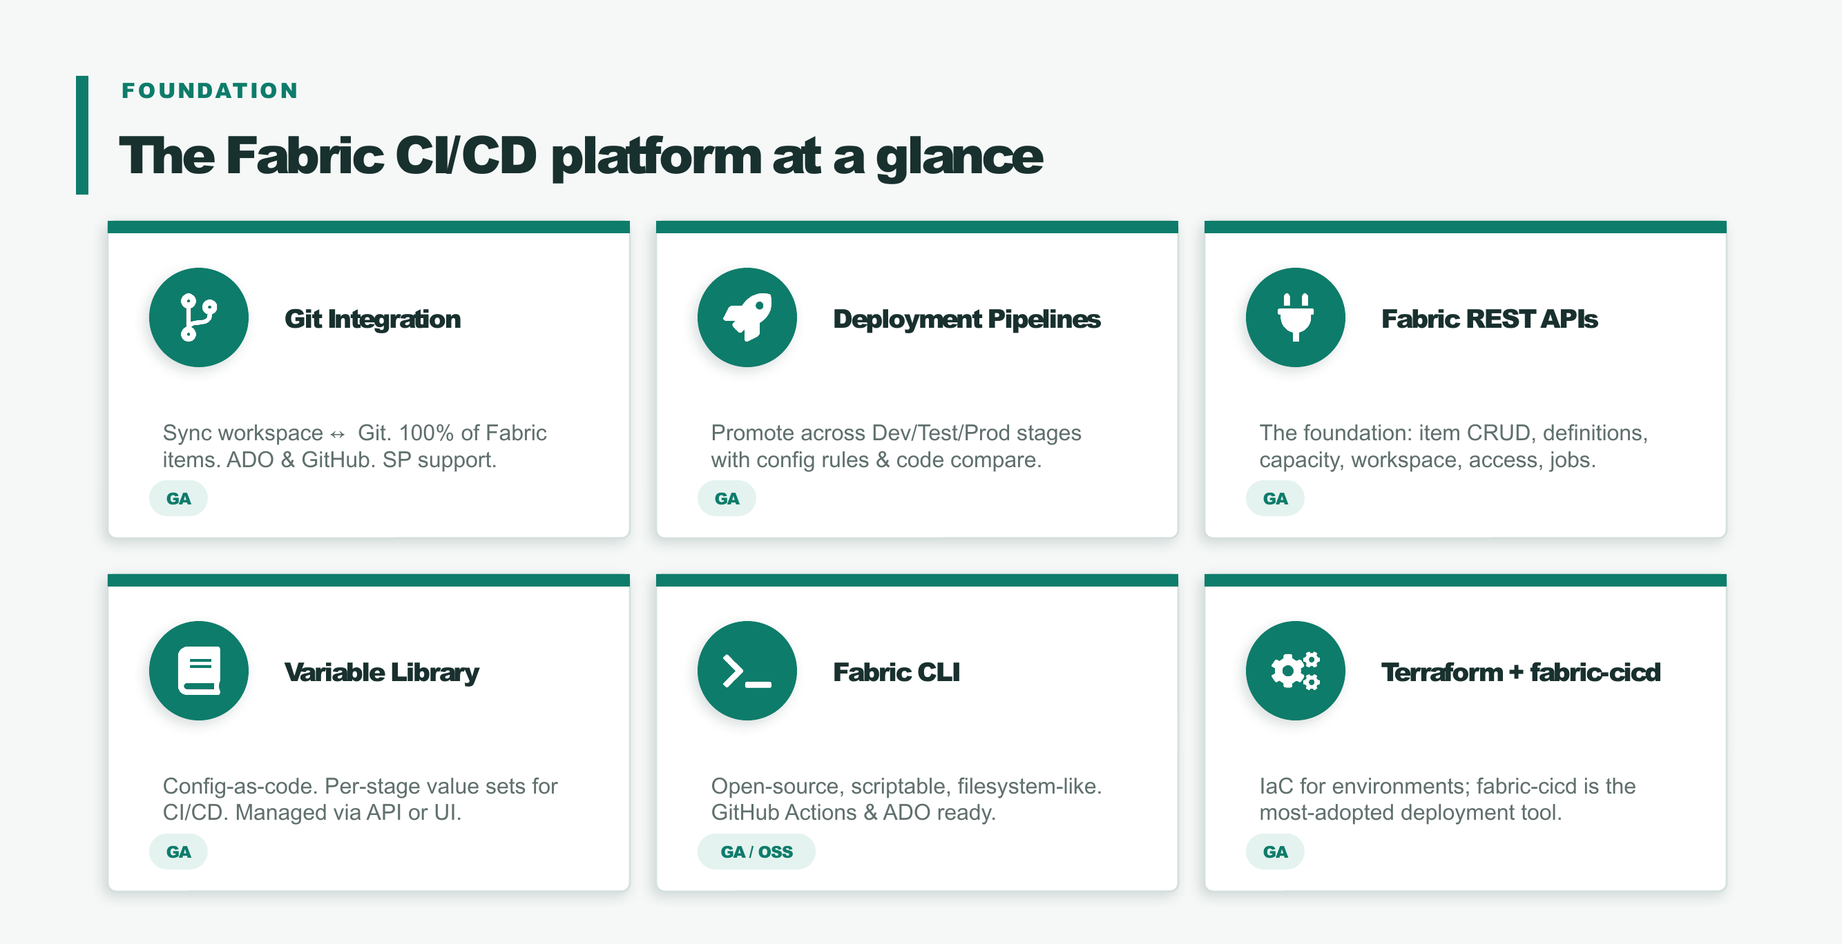
Task: Click the line 'CI/CD. Managed via API or UI.'
Action: pyautogui.click(x=311, y=812)
